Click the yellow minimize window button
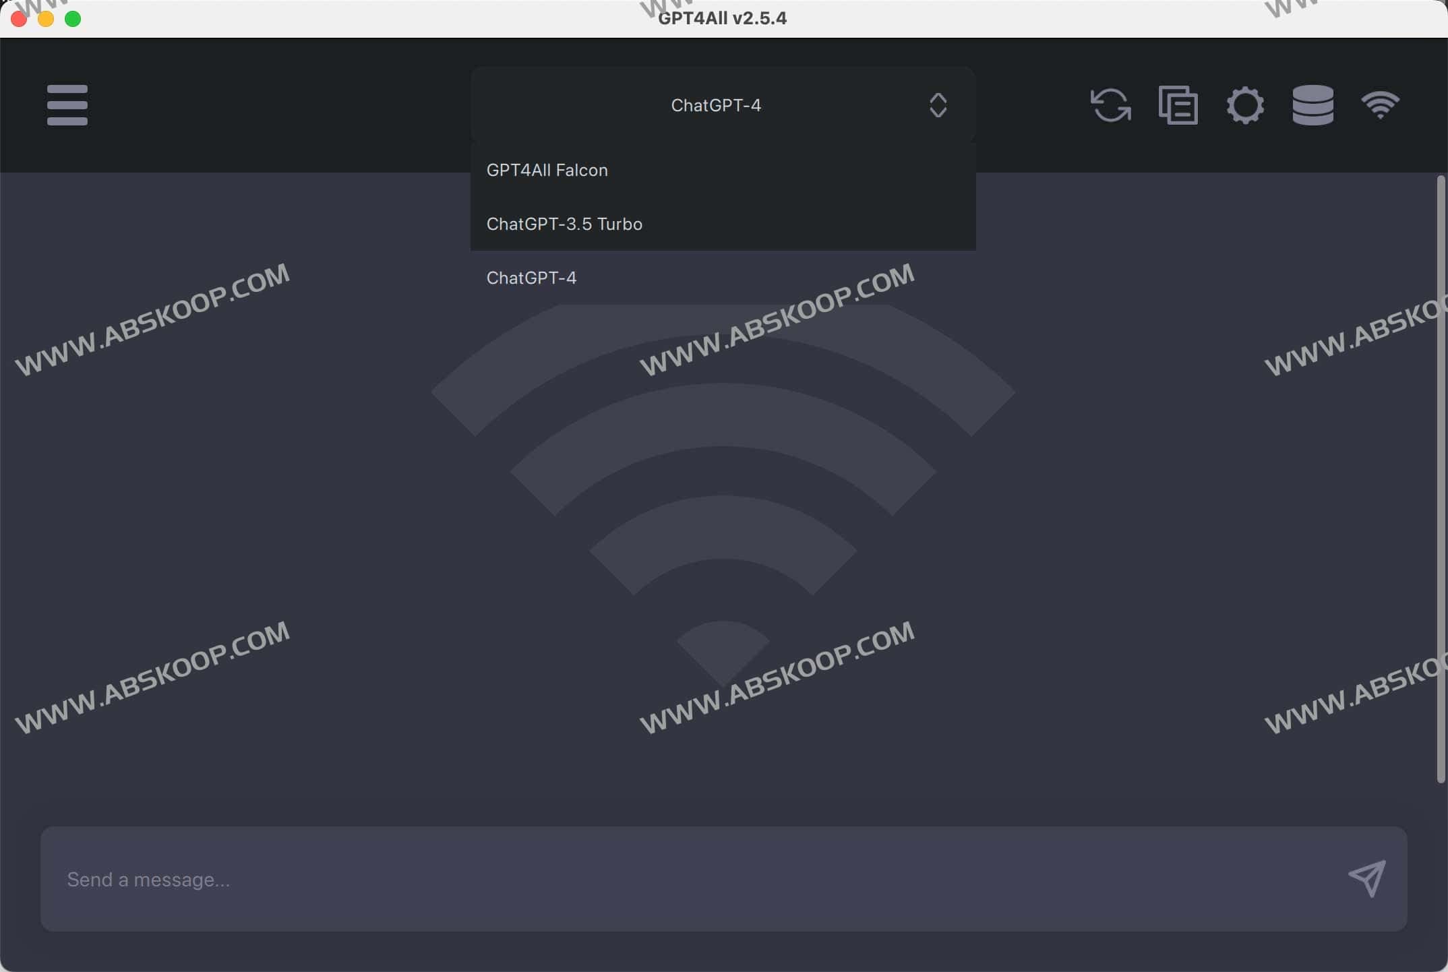The width and height of the screenshot is (1448, 972). coord(46,19)
